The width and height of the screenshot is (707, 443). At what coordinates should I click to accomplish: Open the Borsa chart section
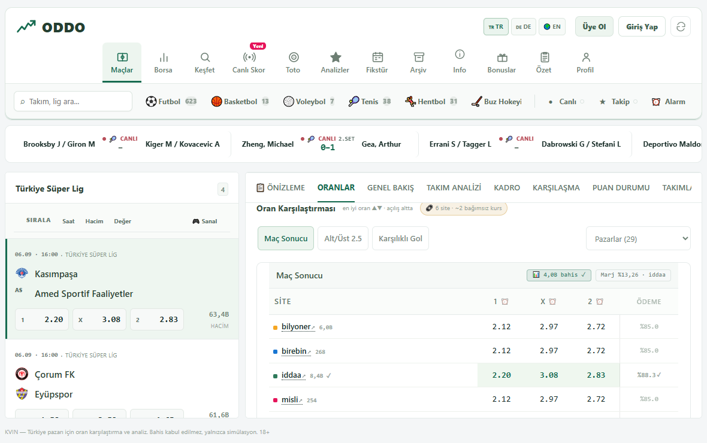163,63
